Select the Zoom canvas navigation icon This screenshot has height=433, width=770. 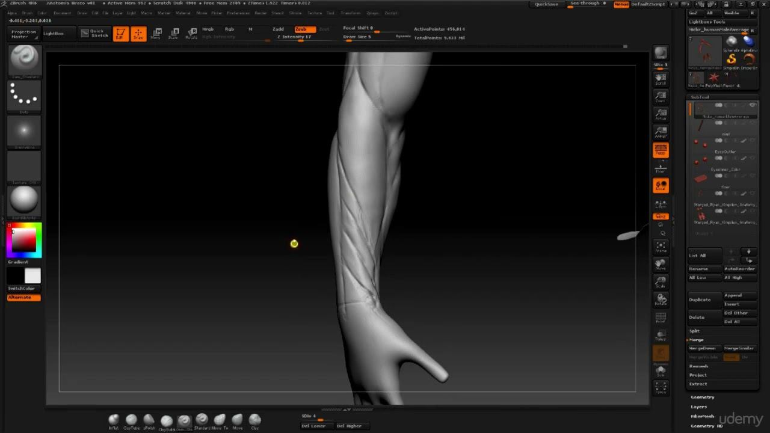(661, 97)
